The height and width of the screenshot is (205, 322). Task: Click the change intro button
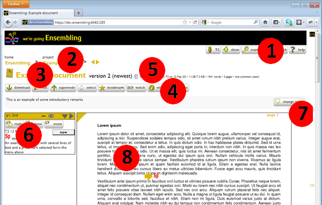(x=289, y=102)
